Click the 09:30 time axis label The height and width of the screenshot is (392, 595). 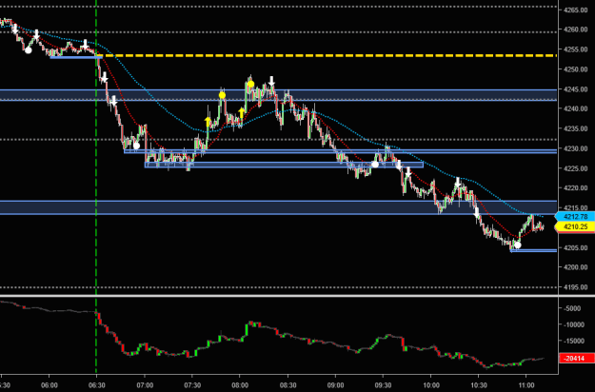pyautogui.click(x=383, y=385)
